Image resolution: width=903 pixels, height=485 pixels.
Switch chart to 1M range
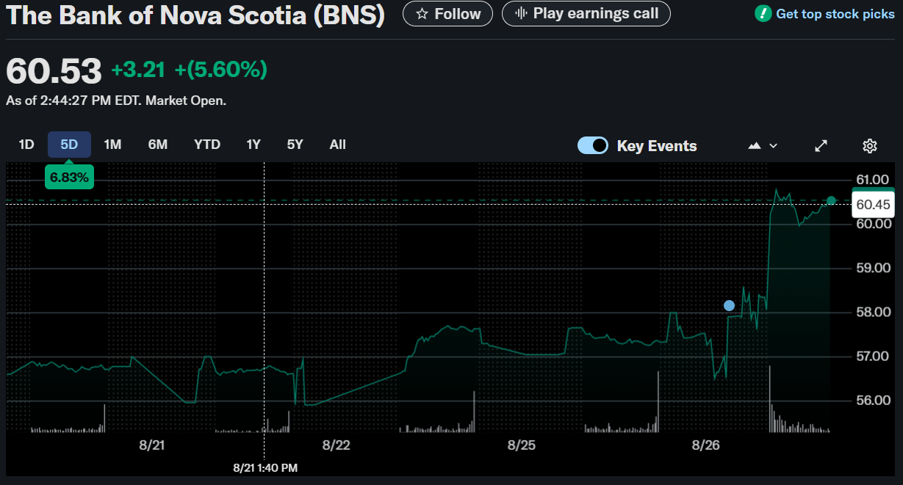coord(112,145)
